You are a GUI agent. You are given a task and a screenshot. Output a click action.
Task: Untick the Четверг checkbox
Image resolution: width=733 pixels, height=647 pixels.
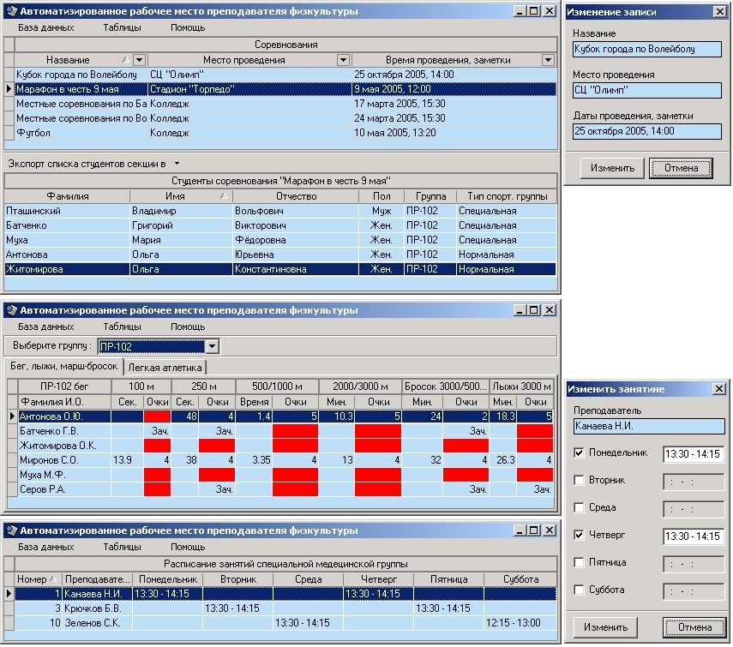pyautogui.click(x=580, y=535)
